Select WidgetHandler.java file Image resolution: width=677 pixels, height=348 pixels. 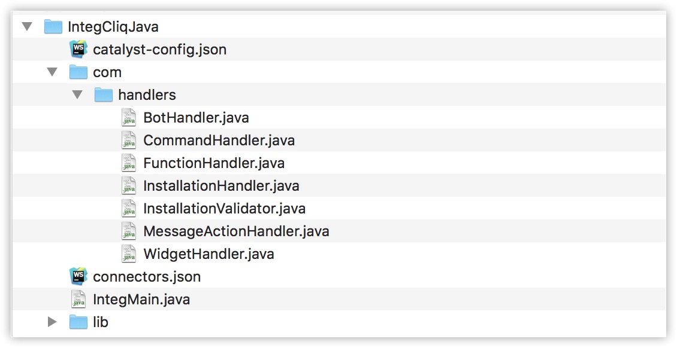pyautogui.click(x=208, y=254)
